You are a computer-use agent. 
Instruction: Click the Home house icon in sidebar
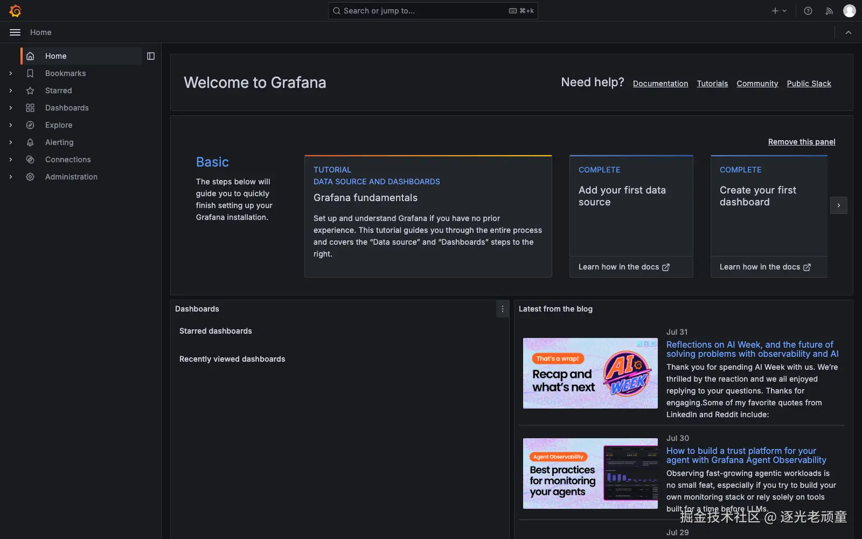pos(30,56)
